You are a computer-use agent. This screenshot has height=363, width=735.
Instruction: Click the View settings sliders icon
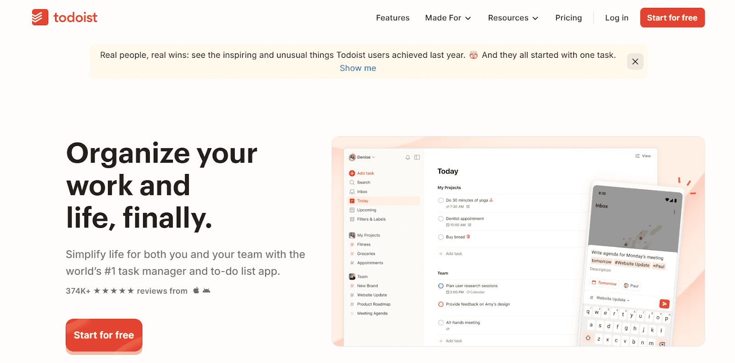637,156
